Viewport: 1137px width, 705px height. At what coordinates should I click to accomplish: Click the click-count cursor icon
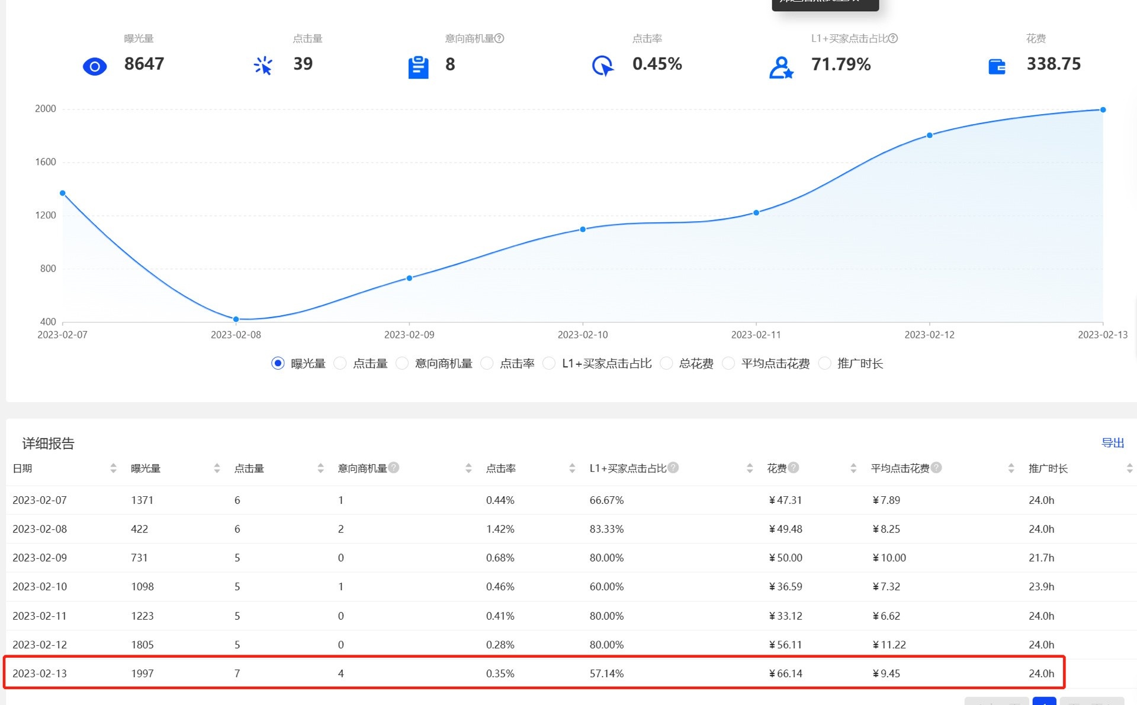coord(263,66)
